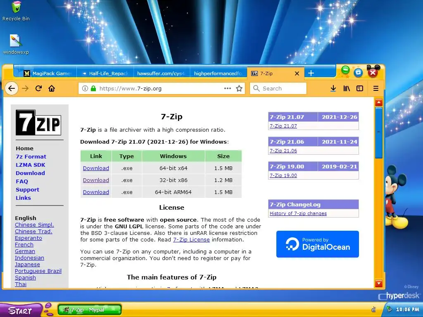Switch language to Spanish
Viewport: 423px width, 317px height.
25,278
